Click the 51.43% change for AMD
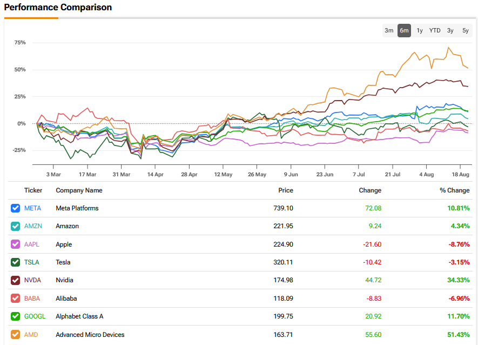Viewport: 478px width, 345px height. pyautogui.click(x=459, y=335)
